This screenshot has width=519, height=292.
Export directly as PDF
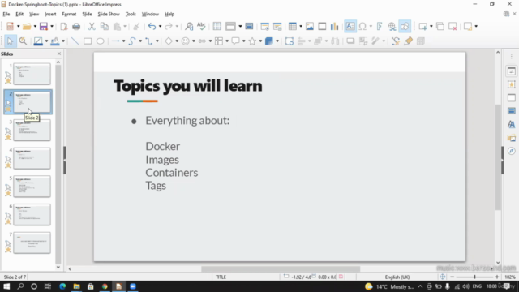[63, 26]
